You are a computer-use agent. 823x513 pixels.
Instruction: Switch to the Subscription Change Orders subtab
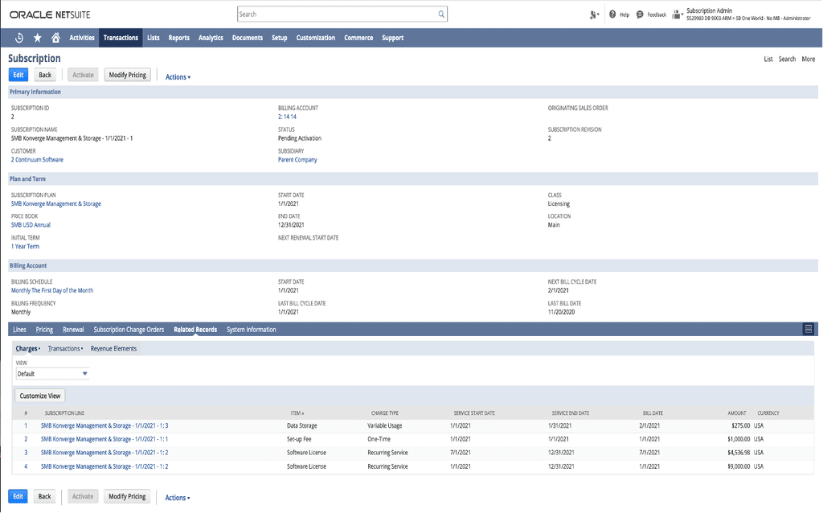pyautogui.click(x=129, y=329)
